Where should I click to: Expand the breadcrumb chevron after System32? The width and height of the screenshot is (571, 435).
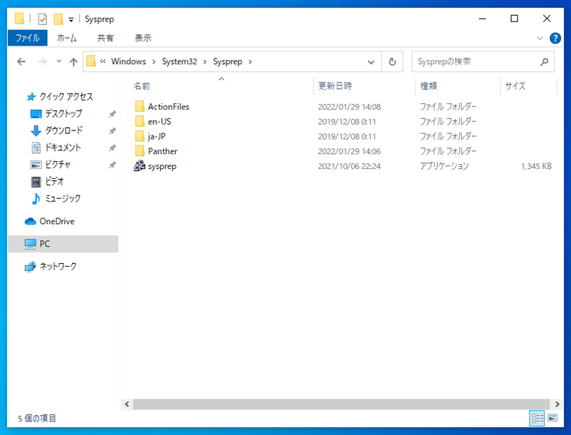[x=205, y=62]
